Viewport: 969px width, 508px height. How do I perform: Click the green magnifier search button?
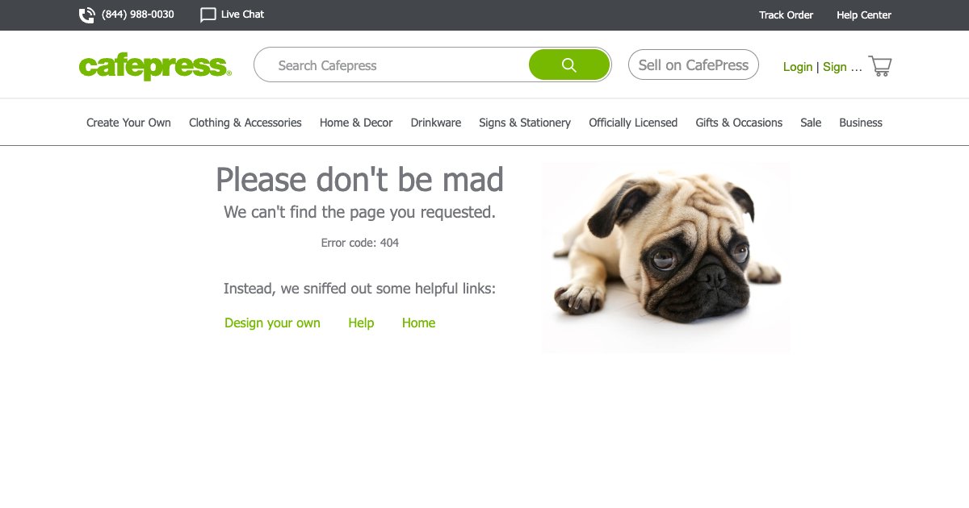coord(569,65)
